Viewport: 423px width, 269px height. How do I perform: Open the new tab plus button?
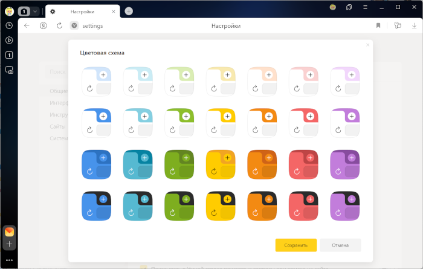[129, 11]
